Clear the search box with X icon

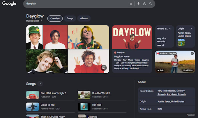[x=131, y=4]
